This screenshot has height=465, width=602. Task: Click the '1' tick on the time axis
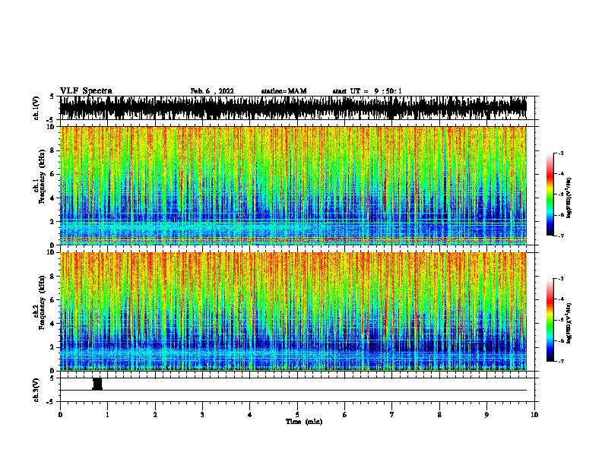[107, 415]
